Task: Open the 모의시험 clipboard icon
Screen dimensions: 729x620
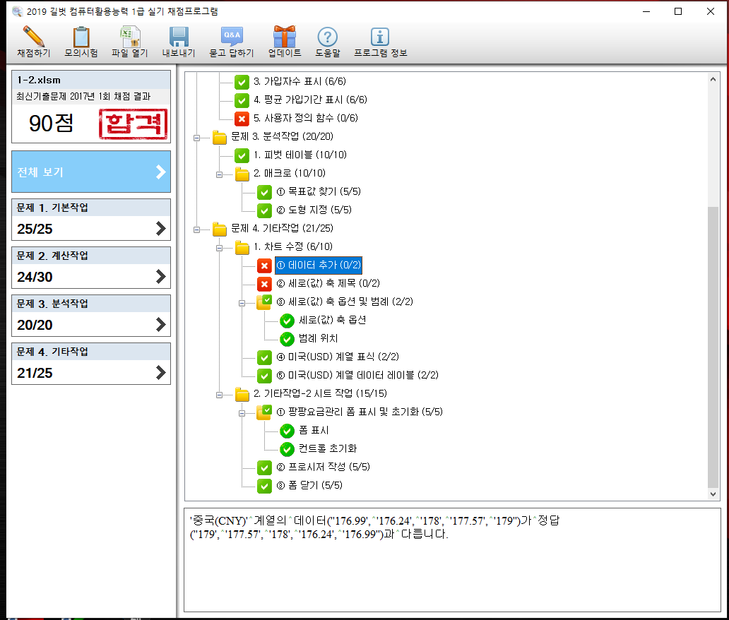Action: 81,37
